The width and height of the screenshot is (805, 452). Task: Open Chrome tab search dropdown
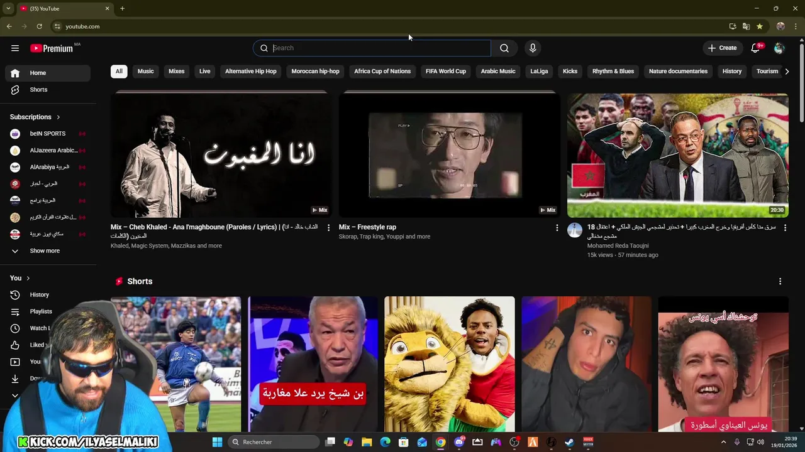[8, 8]
